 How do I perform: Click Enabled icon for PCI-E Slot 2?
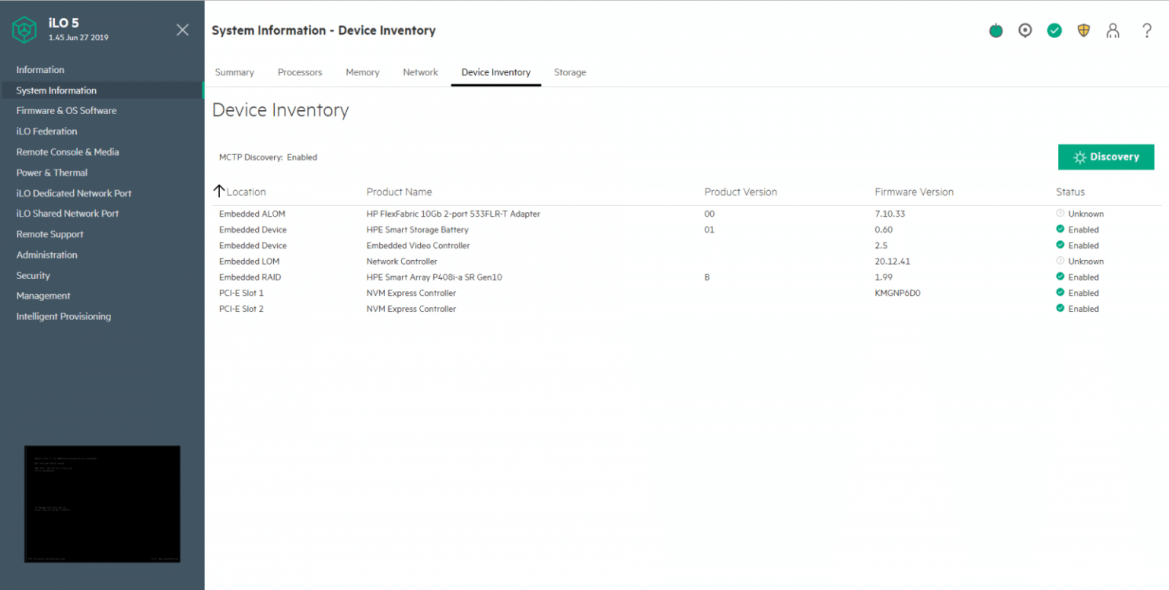tap(1060, 309)
